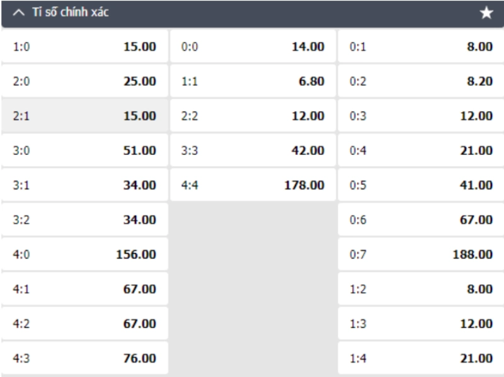Select the 2:2 draw at 12.00

tap(253, 116)
